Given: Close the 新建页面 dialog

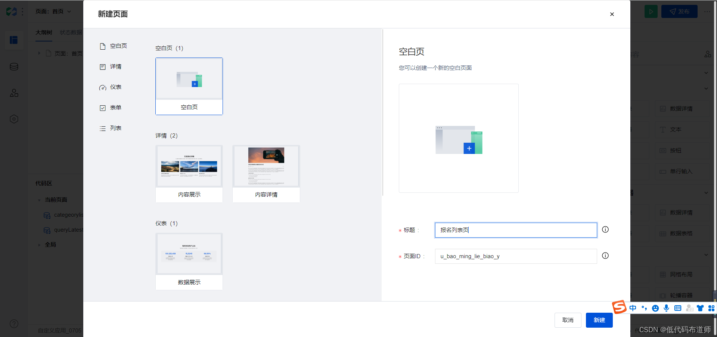Looking at the screenshot, I should pyautogui.click(x=612, y=14).
